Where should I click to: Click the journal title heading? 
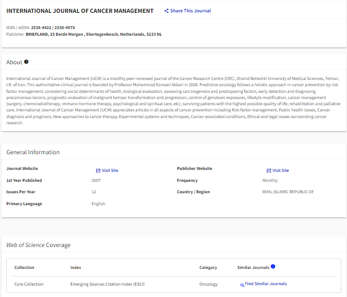tap(80, 11)
